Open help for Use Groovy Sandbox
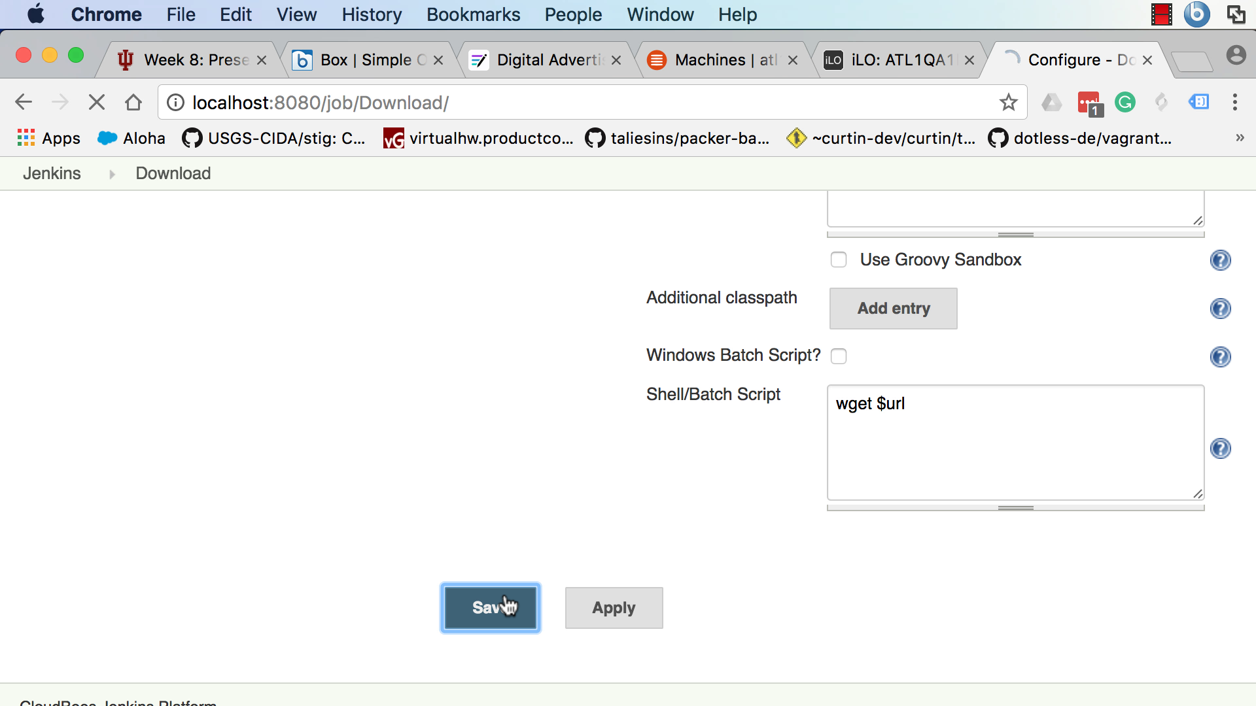The image size is (1256, 706). (x=1220, y=260)
